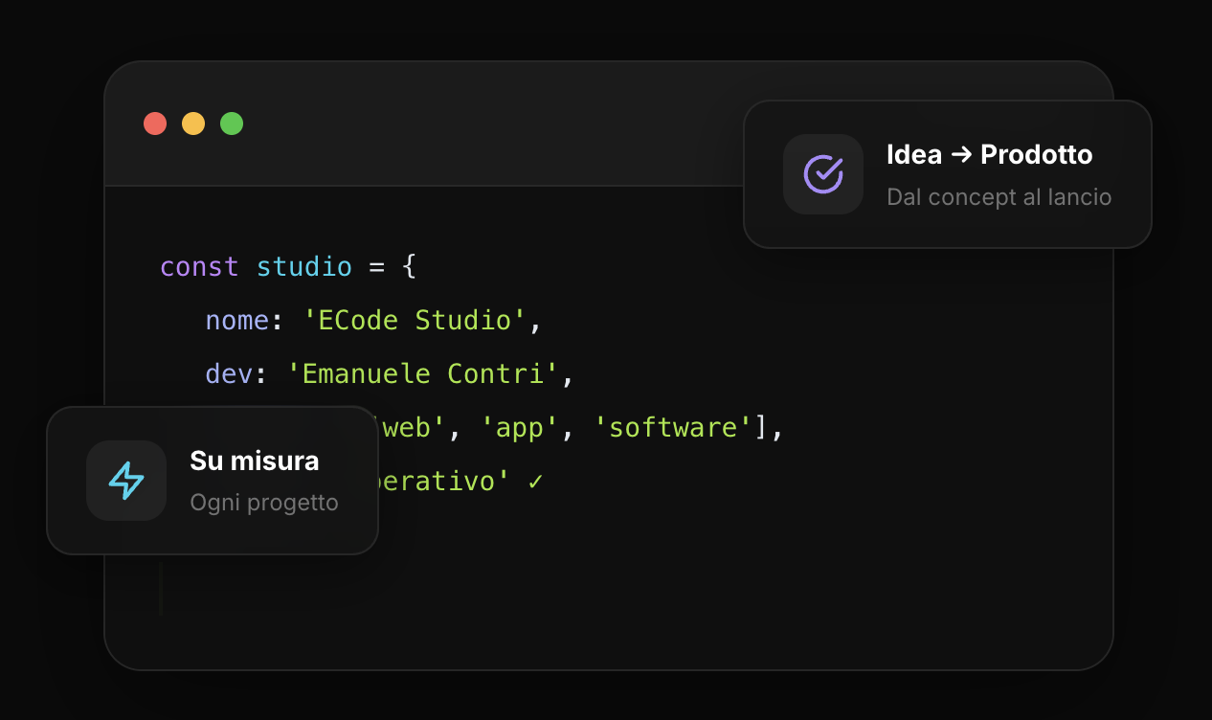This screenshot has width=1212, height=720.
Task: Click the 'Su misura' card title
Action: click(x=255, y=461)
